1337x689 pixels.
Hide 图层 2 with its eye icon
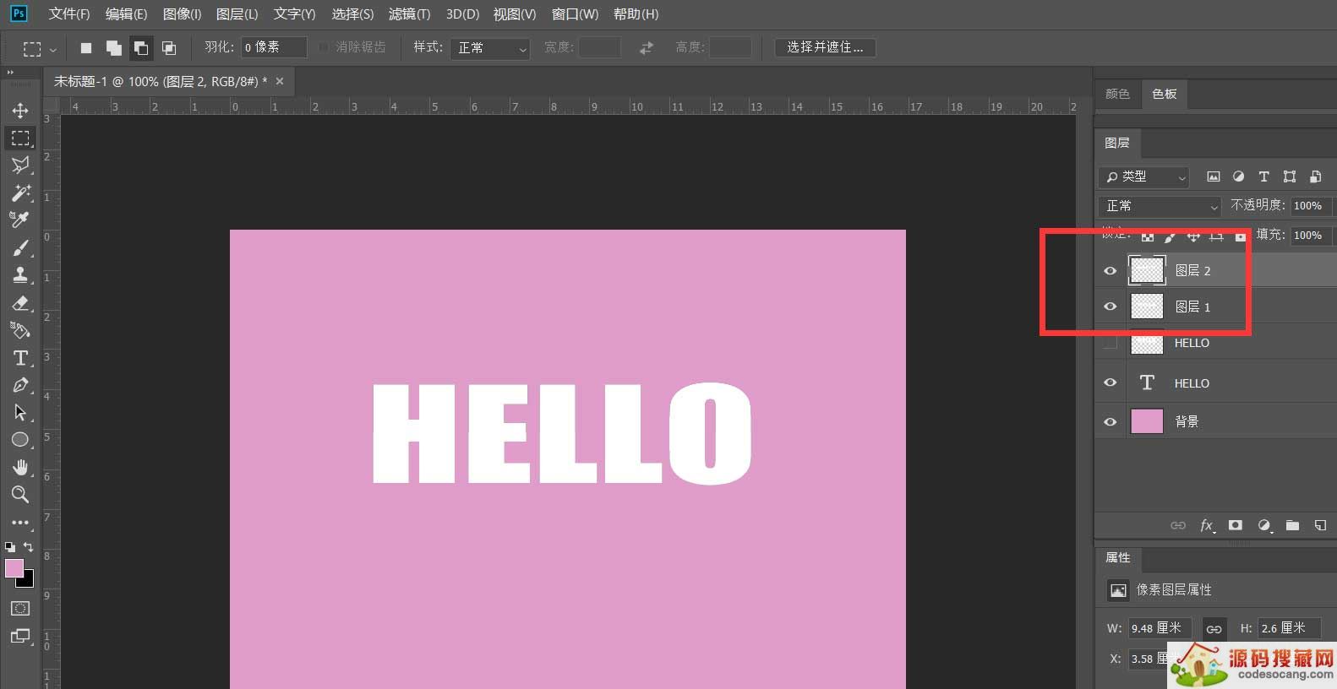(x=1111, y=271)
